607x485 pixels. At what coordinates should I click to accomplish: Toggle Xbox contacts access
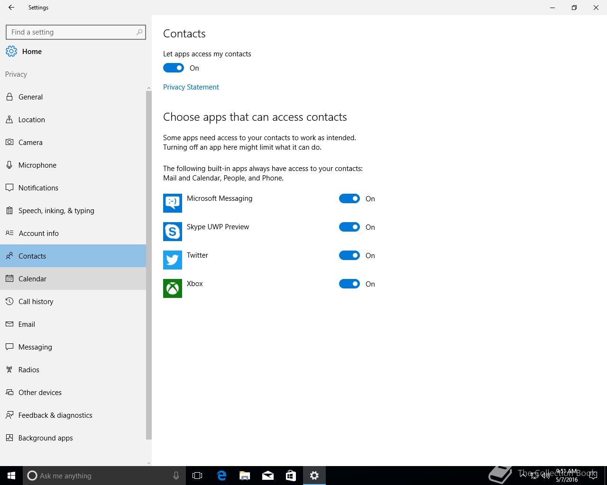349,284
